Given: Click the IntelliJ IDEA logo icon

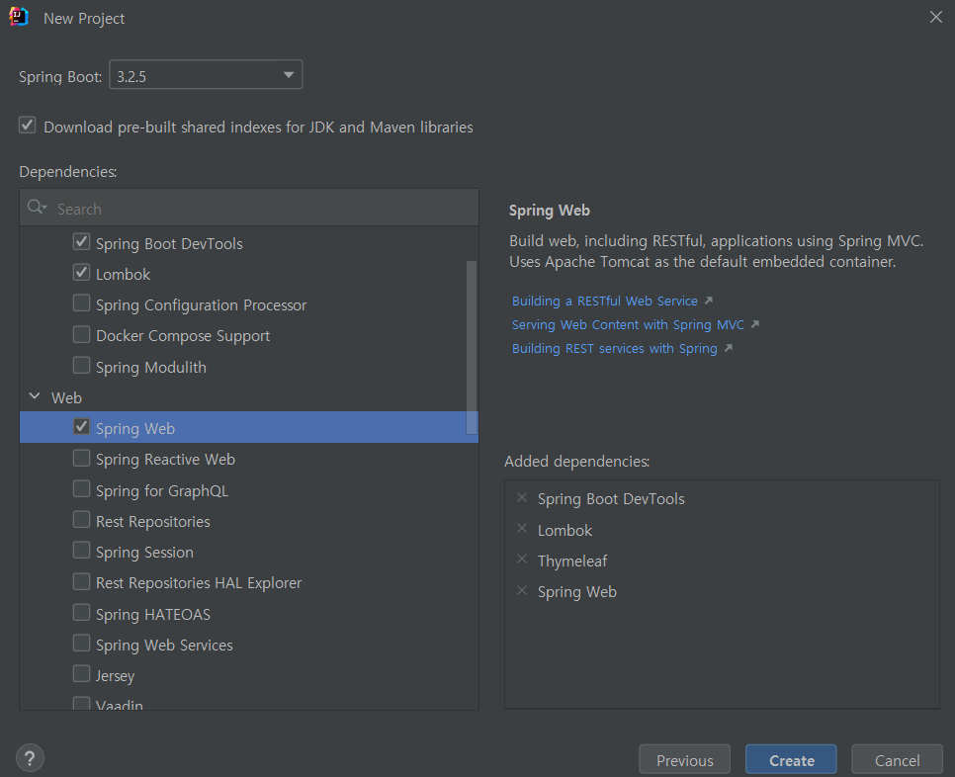Looking at the screenshot, I should 19,17.
